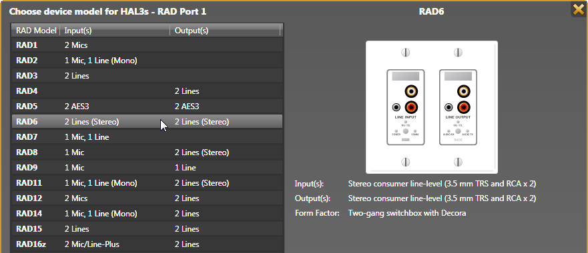Sort by the Input(s) column header
Viewport: 588px width, 253px height.
(115, 31)
